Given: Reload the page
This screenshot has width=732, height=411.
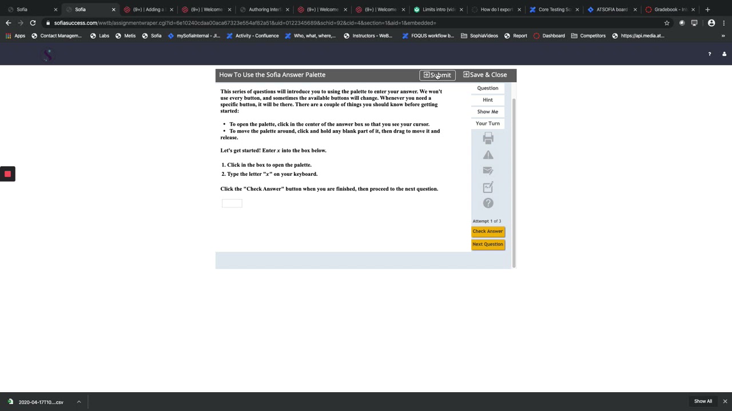Looking at the screenshot, I should (33, 23).
